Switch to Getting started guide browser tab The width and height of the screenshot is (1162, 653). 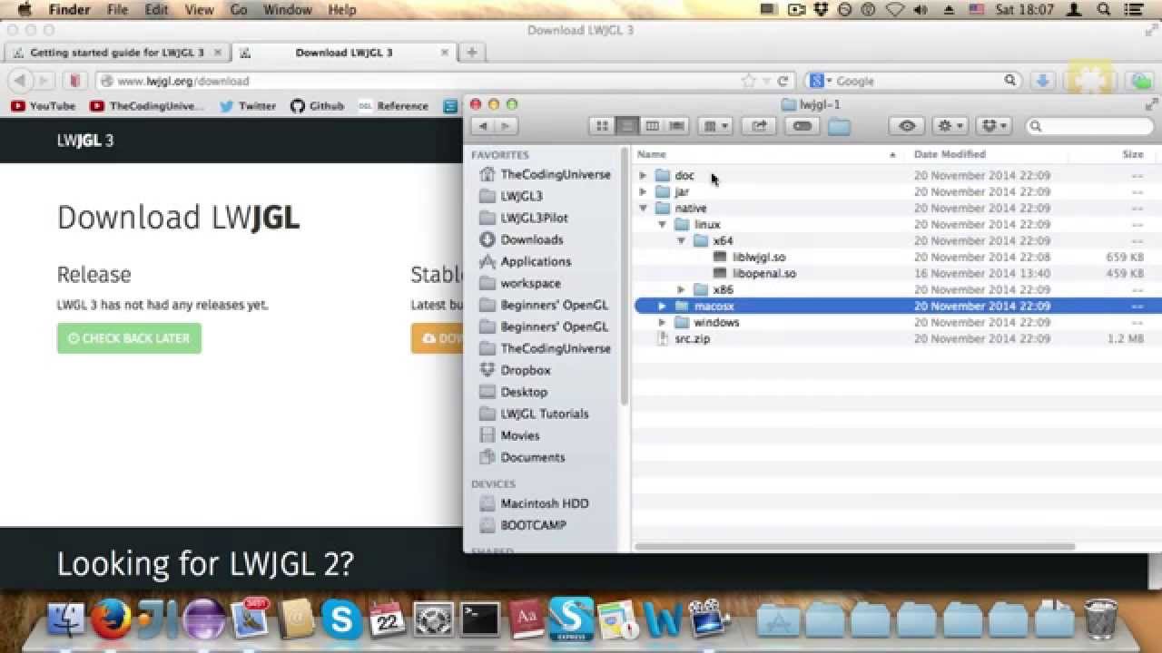click(116, 53)
